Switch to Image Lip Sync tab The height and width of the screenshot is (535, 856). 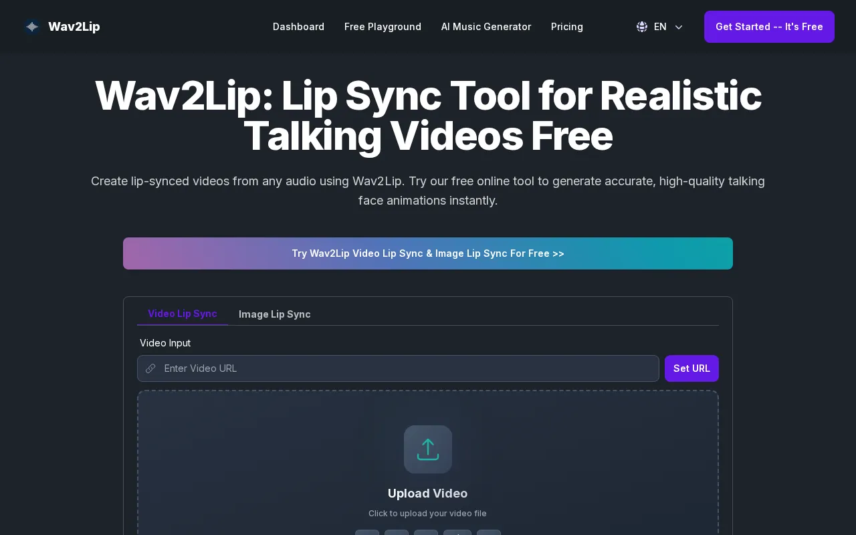point(275,314)
